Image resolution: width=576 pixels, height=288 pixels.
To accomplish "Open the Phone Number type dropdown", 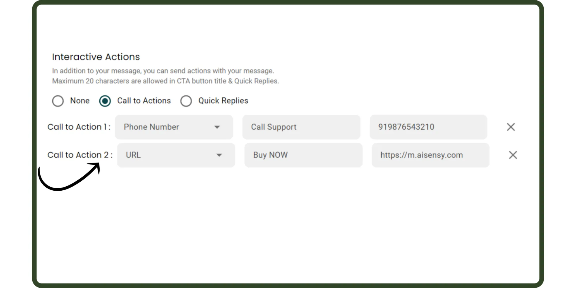I will click(x=174, y=127).
